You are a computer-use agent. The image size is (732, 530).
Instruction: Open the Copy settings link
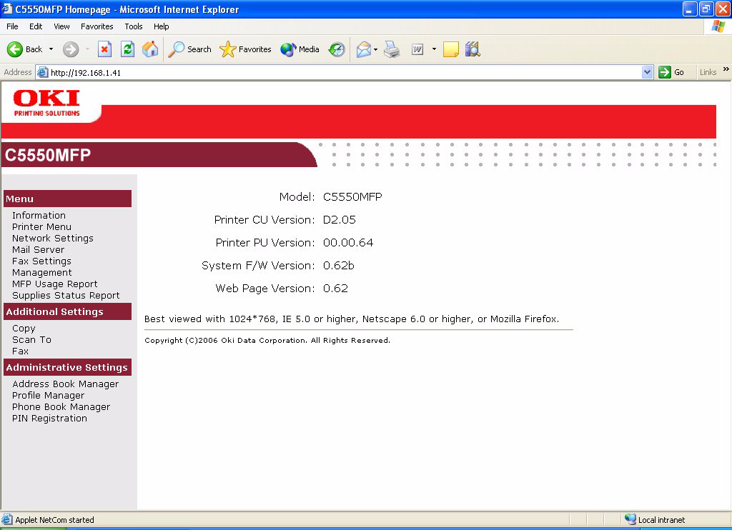pos(24,329)
